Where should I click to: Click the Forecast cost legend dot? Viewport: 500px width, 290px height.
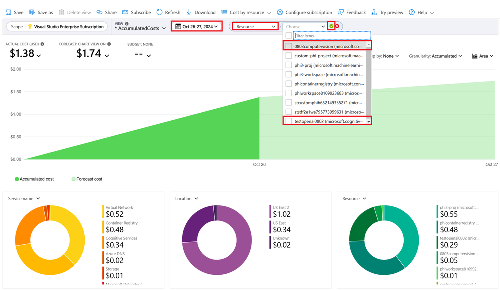pyautogui.click(x=74, y=179)
